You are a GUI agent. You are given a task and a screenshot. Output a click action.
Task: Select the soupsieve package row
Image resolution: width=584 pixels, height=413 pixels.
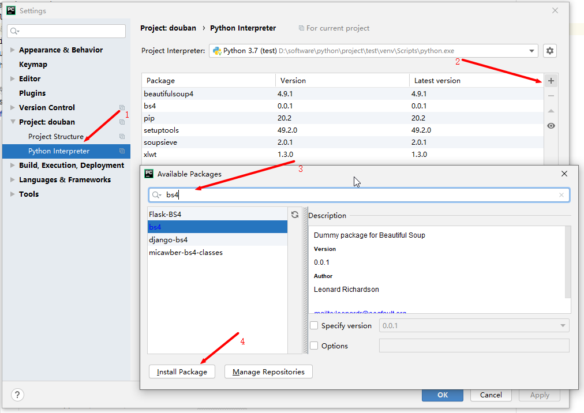pyautogui.click(x=342, y=142)
